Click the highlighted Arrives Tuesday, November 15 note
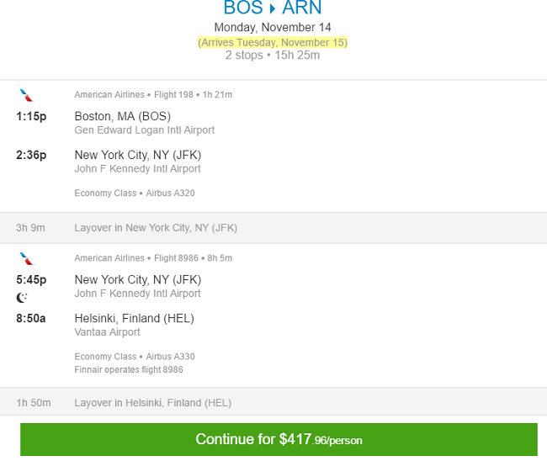Screen dimensions: 547x461 pyautogui.click(x=273, y=42)
